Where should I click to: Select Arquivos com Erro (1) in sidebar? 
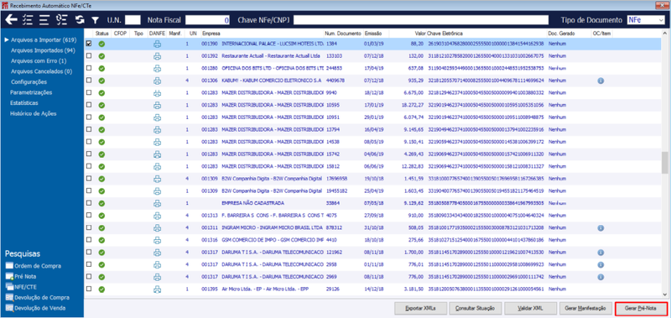pyautogui.click(x=39, y=60)
